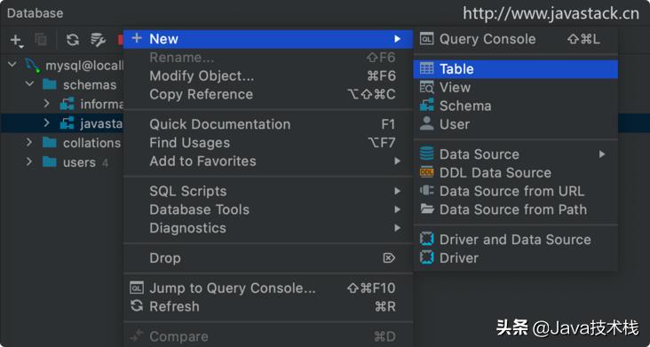Choose Query Console in New submenu

[x=516, y=39]
